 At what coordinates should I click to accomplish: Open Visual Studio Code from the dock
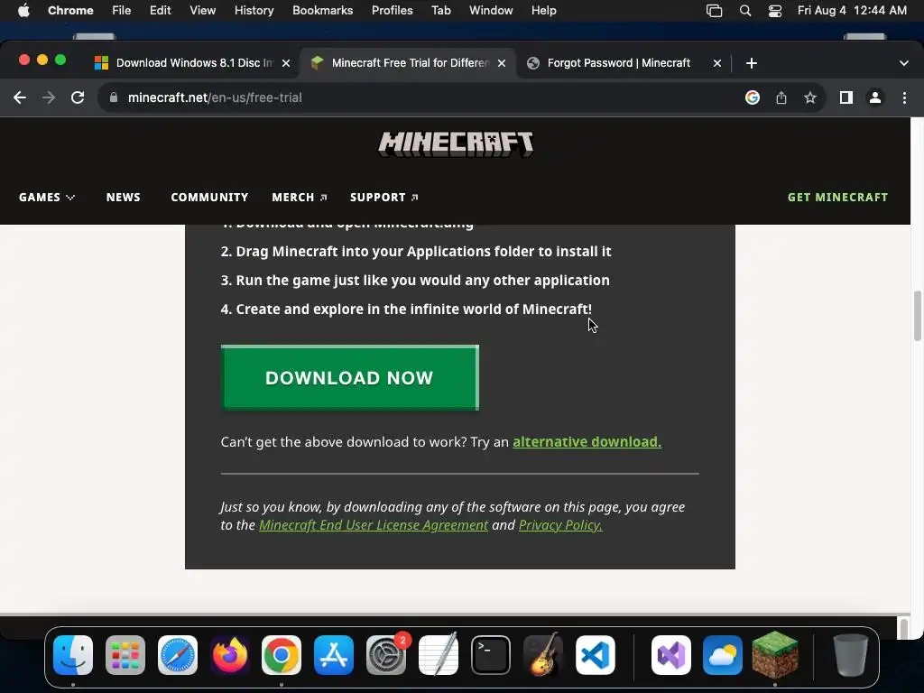coord(596,655)
